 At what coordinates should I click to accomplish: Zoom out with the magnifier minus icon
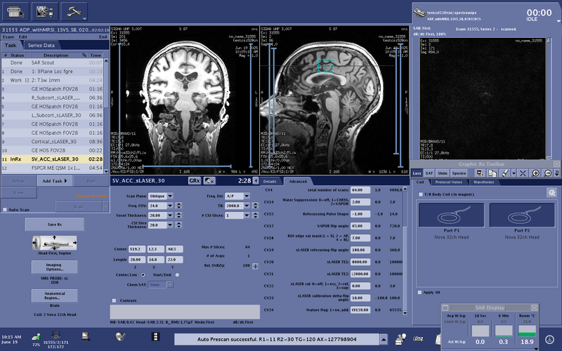point(548,173)
